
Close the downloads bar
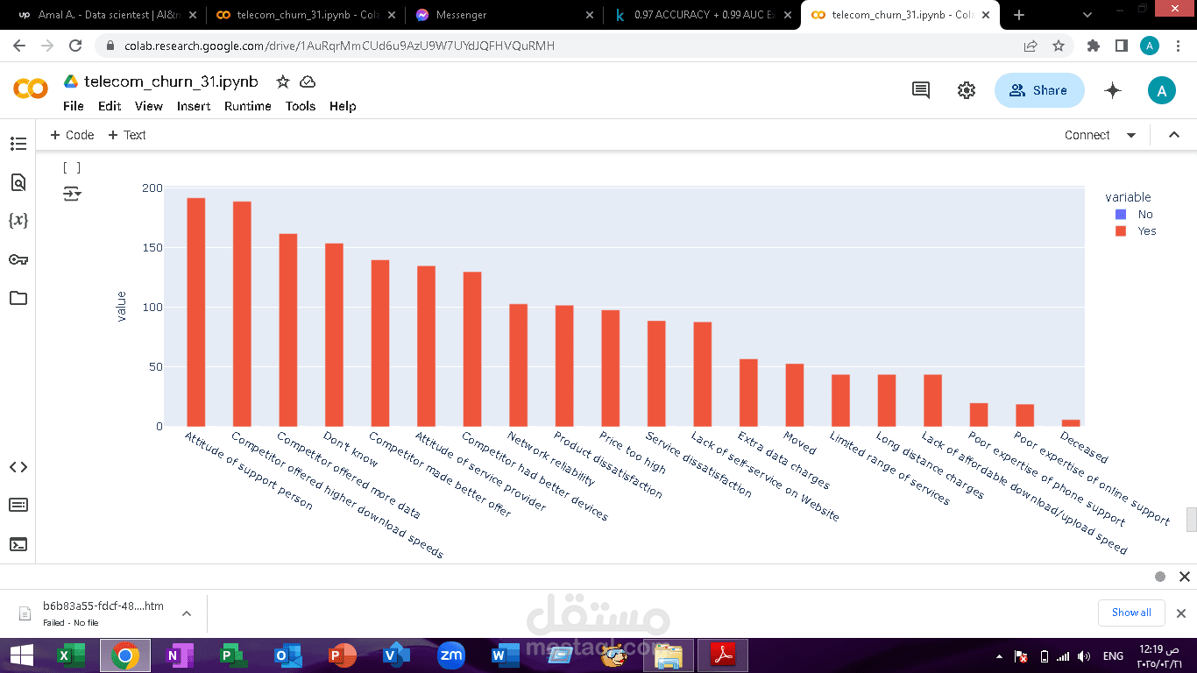(1180, 613)
